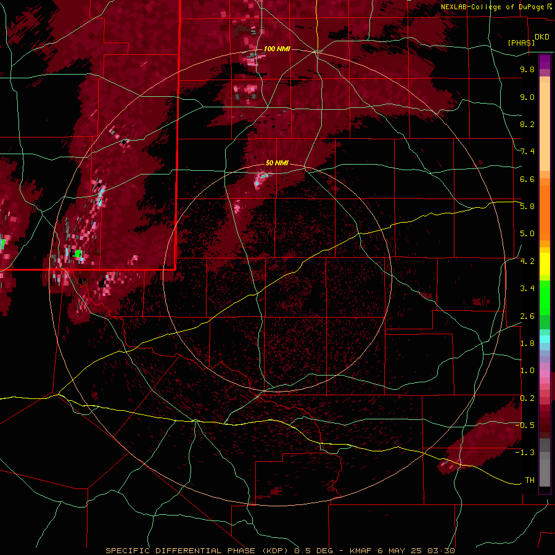Click the 9.0 value on the color scale
The width and height of the screenshot is (555, 555).
[x=527, y=97]
